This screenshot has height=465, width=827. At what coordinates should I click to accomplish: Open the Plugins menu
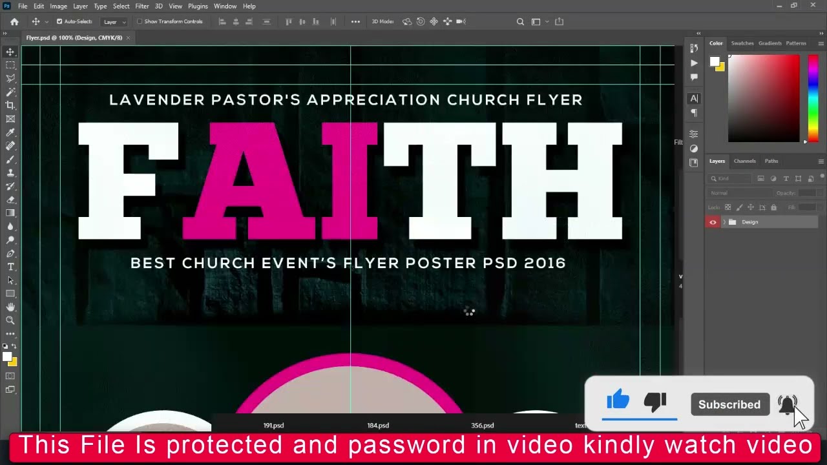point(198,6)
